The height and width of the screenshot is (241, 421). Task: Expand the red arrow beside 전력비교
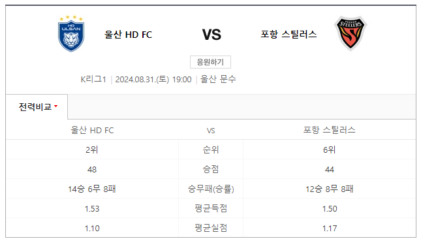coord(56,106)
